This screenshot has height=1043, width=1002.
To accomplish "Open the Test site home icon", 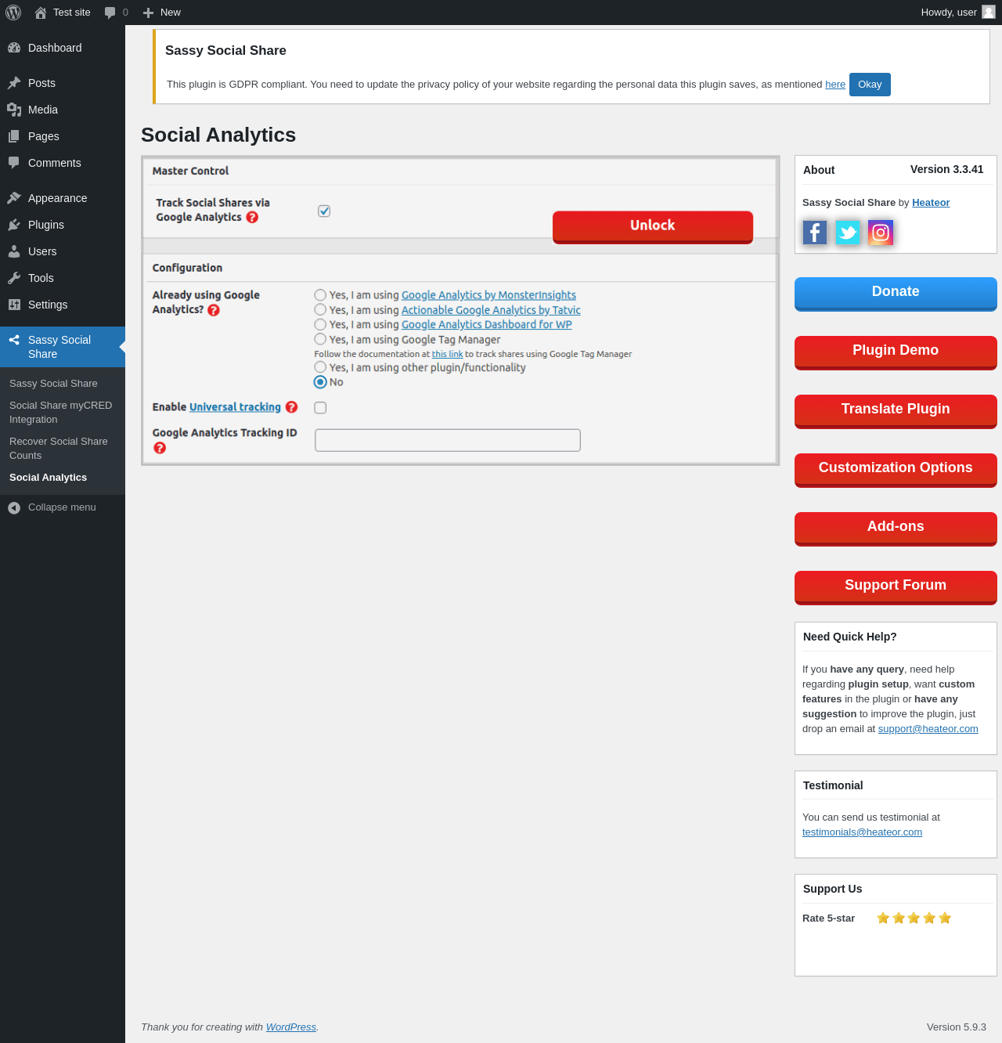I will click(41, 13).
